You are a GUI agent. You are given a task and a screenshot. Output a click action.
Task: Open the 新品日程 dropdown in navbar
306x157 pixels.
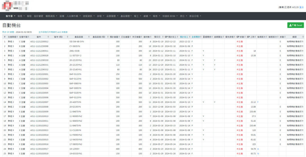(195, 16)
